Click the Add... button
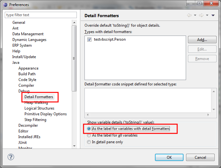The height and width of the screenshot is (168, 221). [x=202, y=40]
